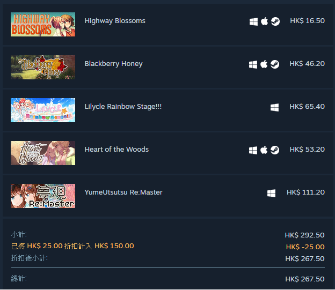
Task: Click SteamOS icon on Blackberry Honey row
Action: [x=275, y=64]
